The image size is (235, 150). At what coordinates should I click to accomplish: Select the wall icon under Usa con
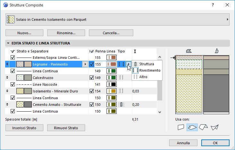click(x=181, y=127)
